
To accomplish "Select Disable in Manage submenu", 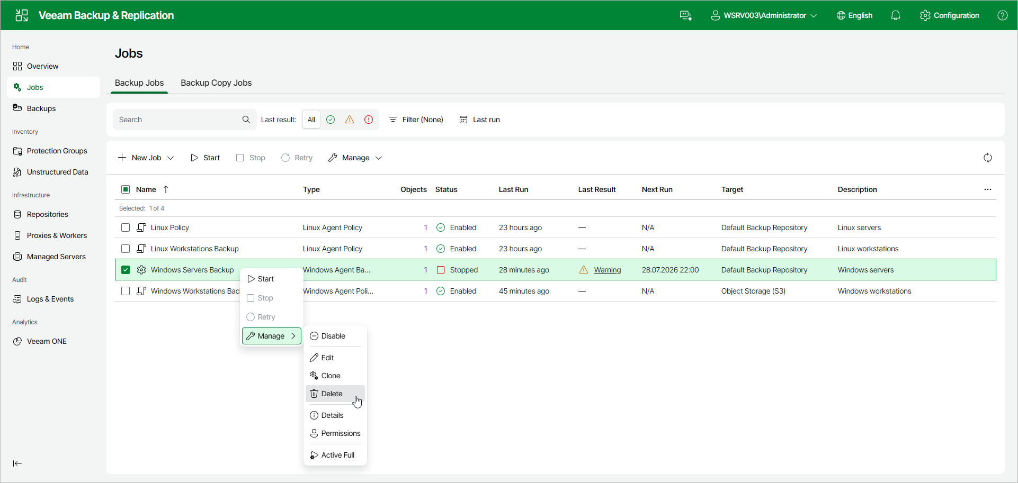I will pyautogui.click(x=335, y=336).
